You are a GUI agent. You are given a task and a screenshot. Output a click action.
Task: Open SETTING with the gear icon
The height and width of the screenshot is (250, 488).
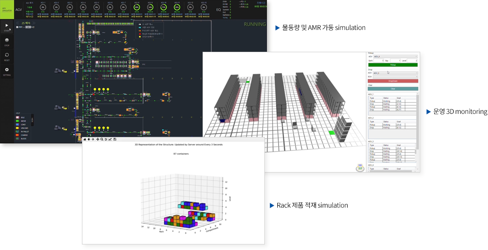click(7, 71)
